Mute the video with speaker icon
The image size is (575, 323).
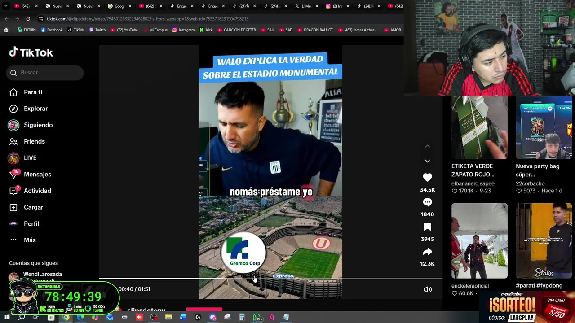427,289
